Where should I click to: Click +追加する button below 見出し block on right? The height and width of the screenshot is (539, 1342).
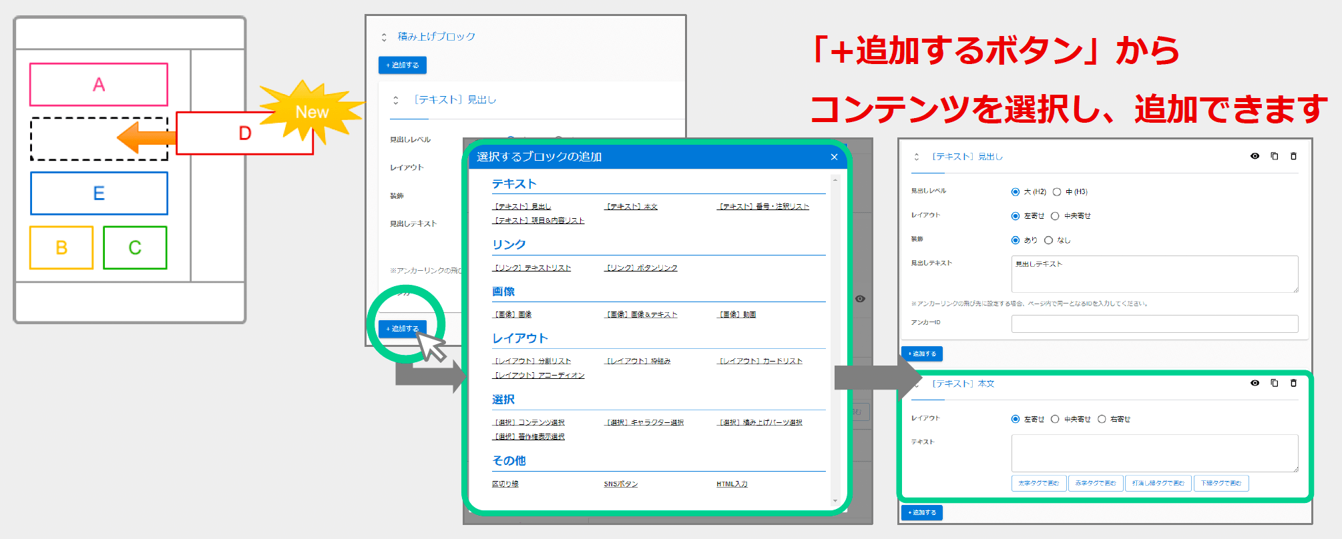tap(922, 354)
